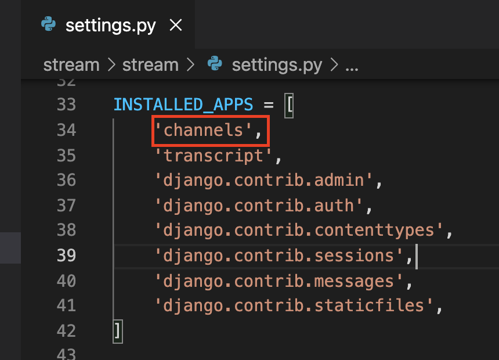This screenshot has height=360, width=499.
Task: Expand breadcrumb ellipsis symbol list
Action: tap(352, 67)
